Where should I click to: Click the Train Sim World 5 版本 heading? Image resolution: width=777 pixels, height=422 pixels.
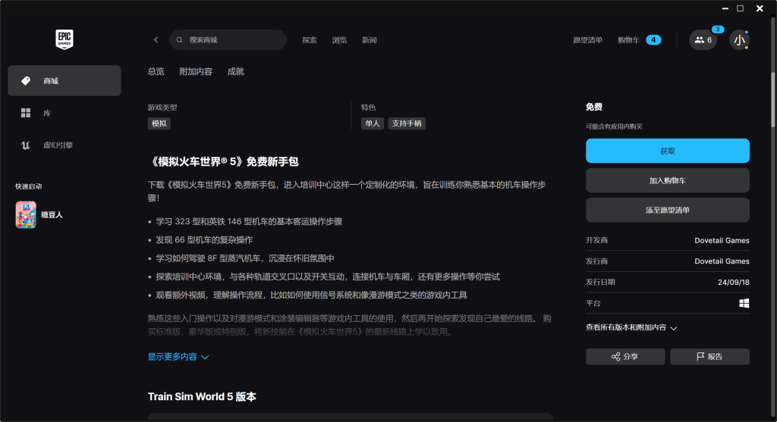[x=202, y=397]
